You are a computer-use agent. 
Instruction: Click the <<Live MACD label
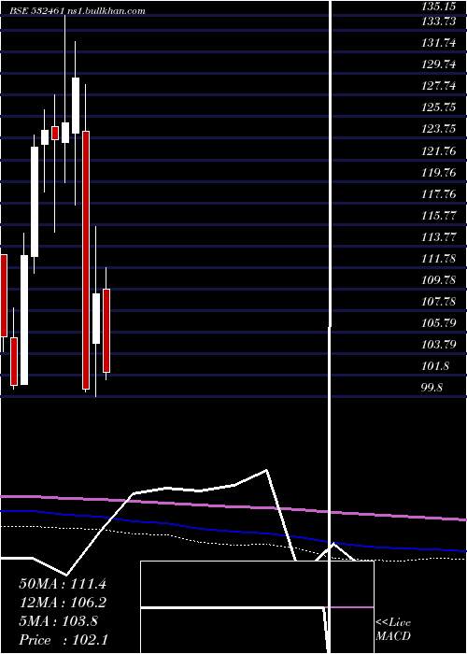pyautogui.click(x=393, y=630)
